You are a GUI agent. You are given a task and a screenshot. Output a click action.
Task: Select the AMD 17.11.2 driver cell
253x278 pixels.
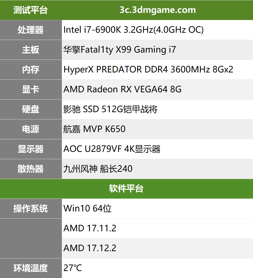157,228
